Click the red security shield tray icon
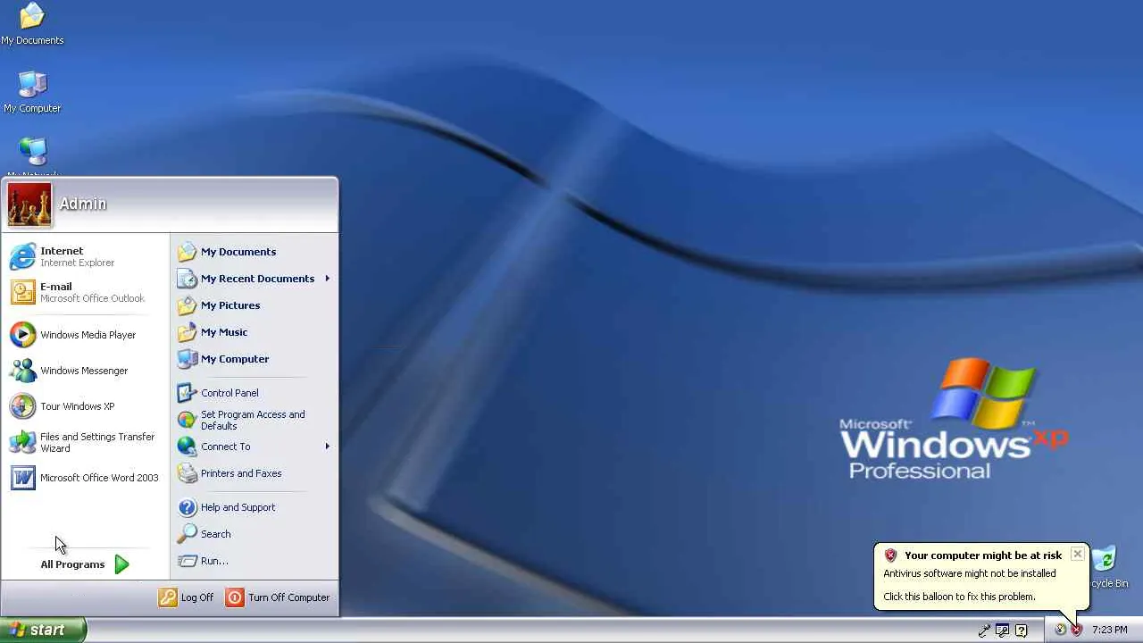Image resolution: width=1143 pixels, height=643 pixels. click(1077, 630)
